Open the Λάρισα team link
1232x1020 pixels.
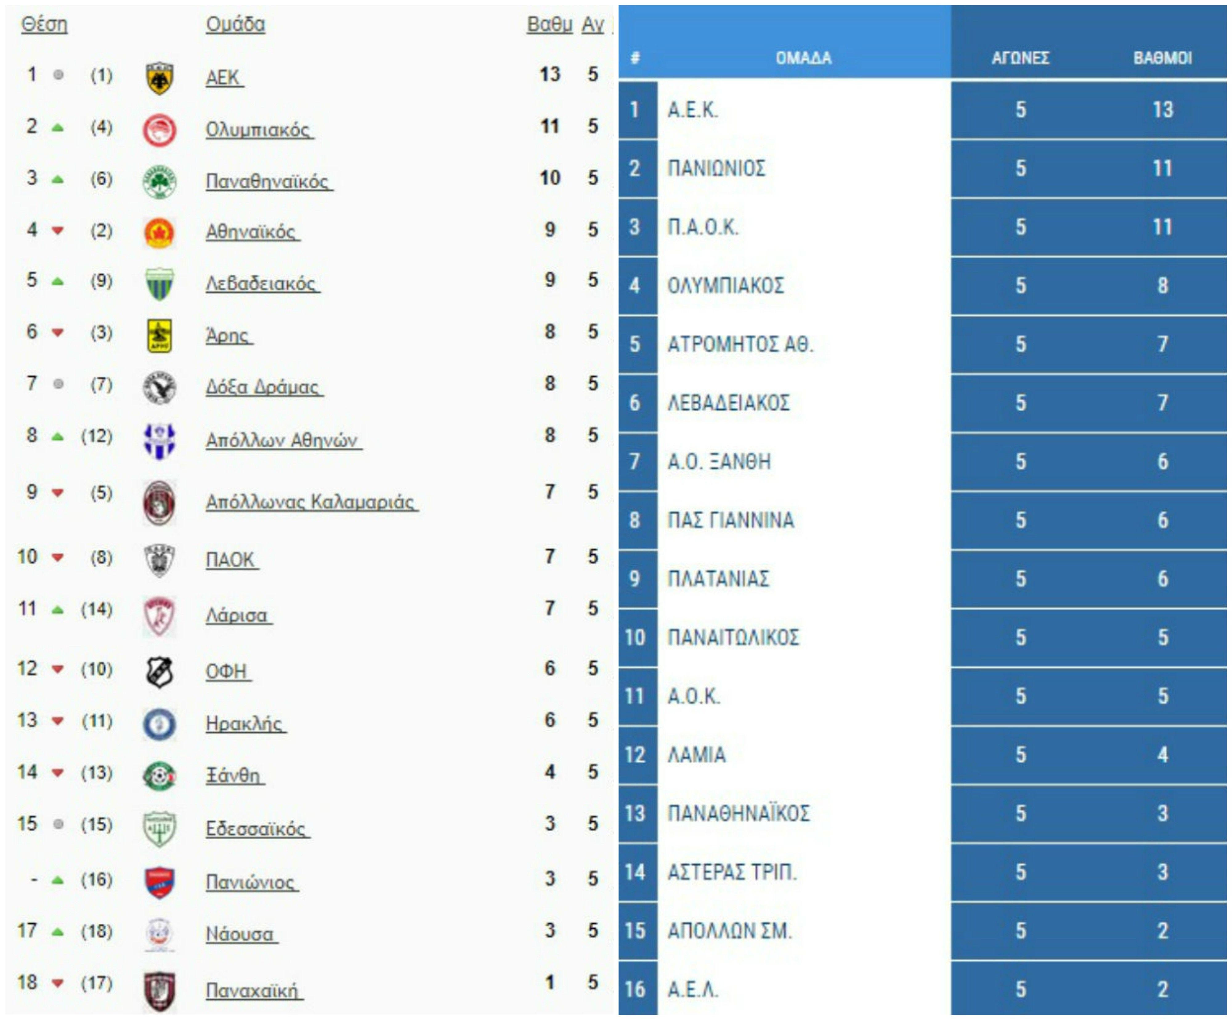(x=237, y=616)
